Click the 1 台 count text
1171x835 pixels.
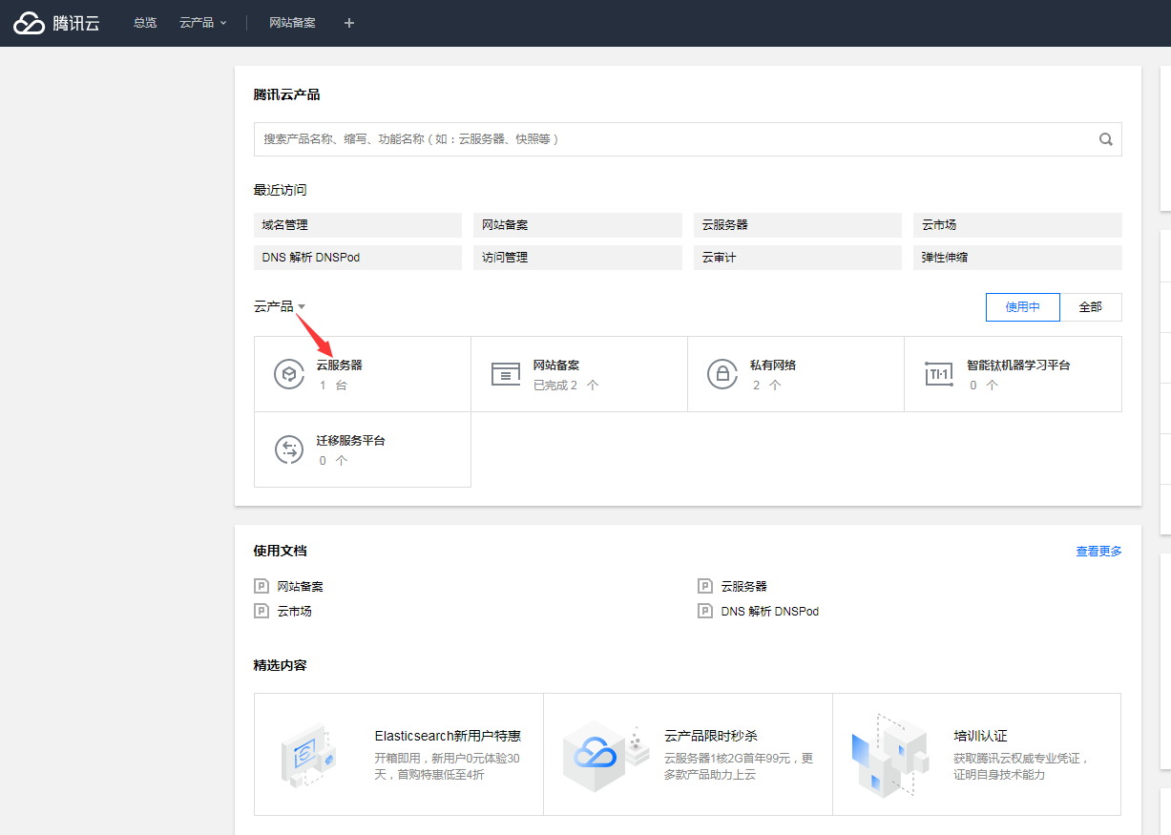click(333, 386)
